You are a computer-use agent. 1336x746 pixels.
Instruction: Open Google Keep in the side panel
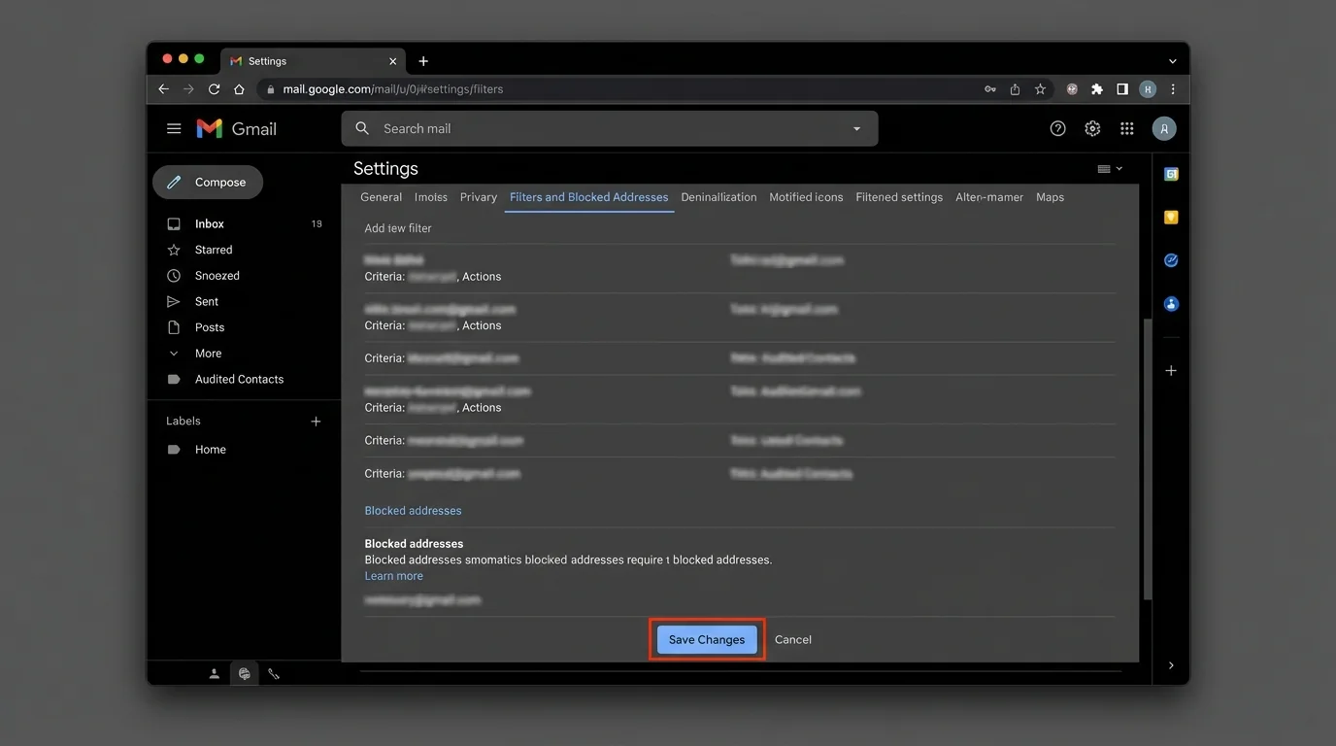click(x=1171, y=217)
